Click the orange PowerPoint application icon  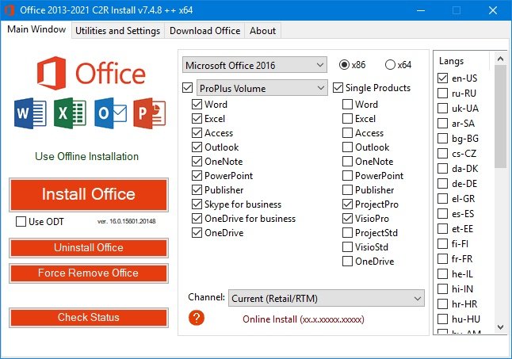pos(150,113)
